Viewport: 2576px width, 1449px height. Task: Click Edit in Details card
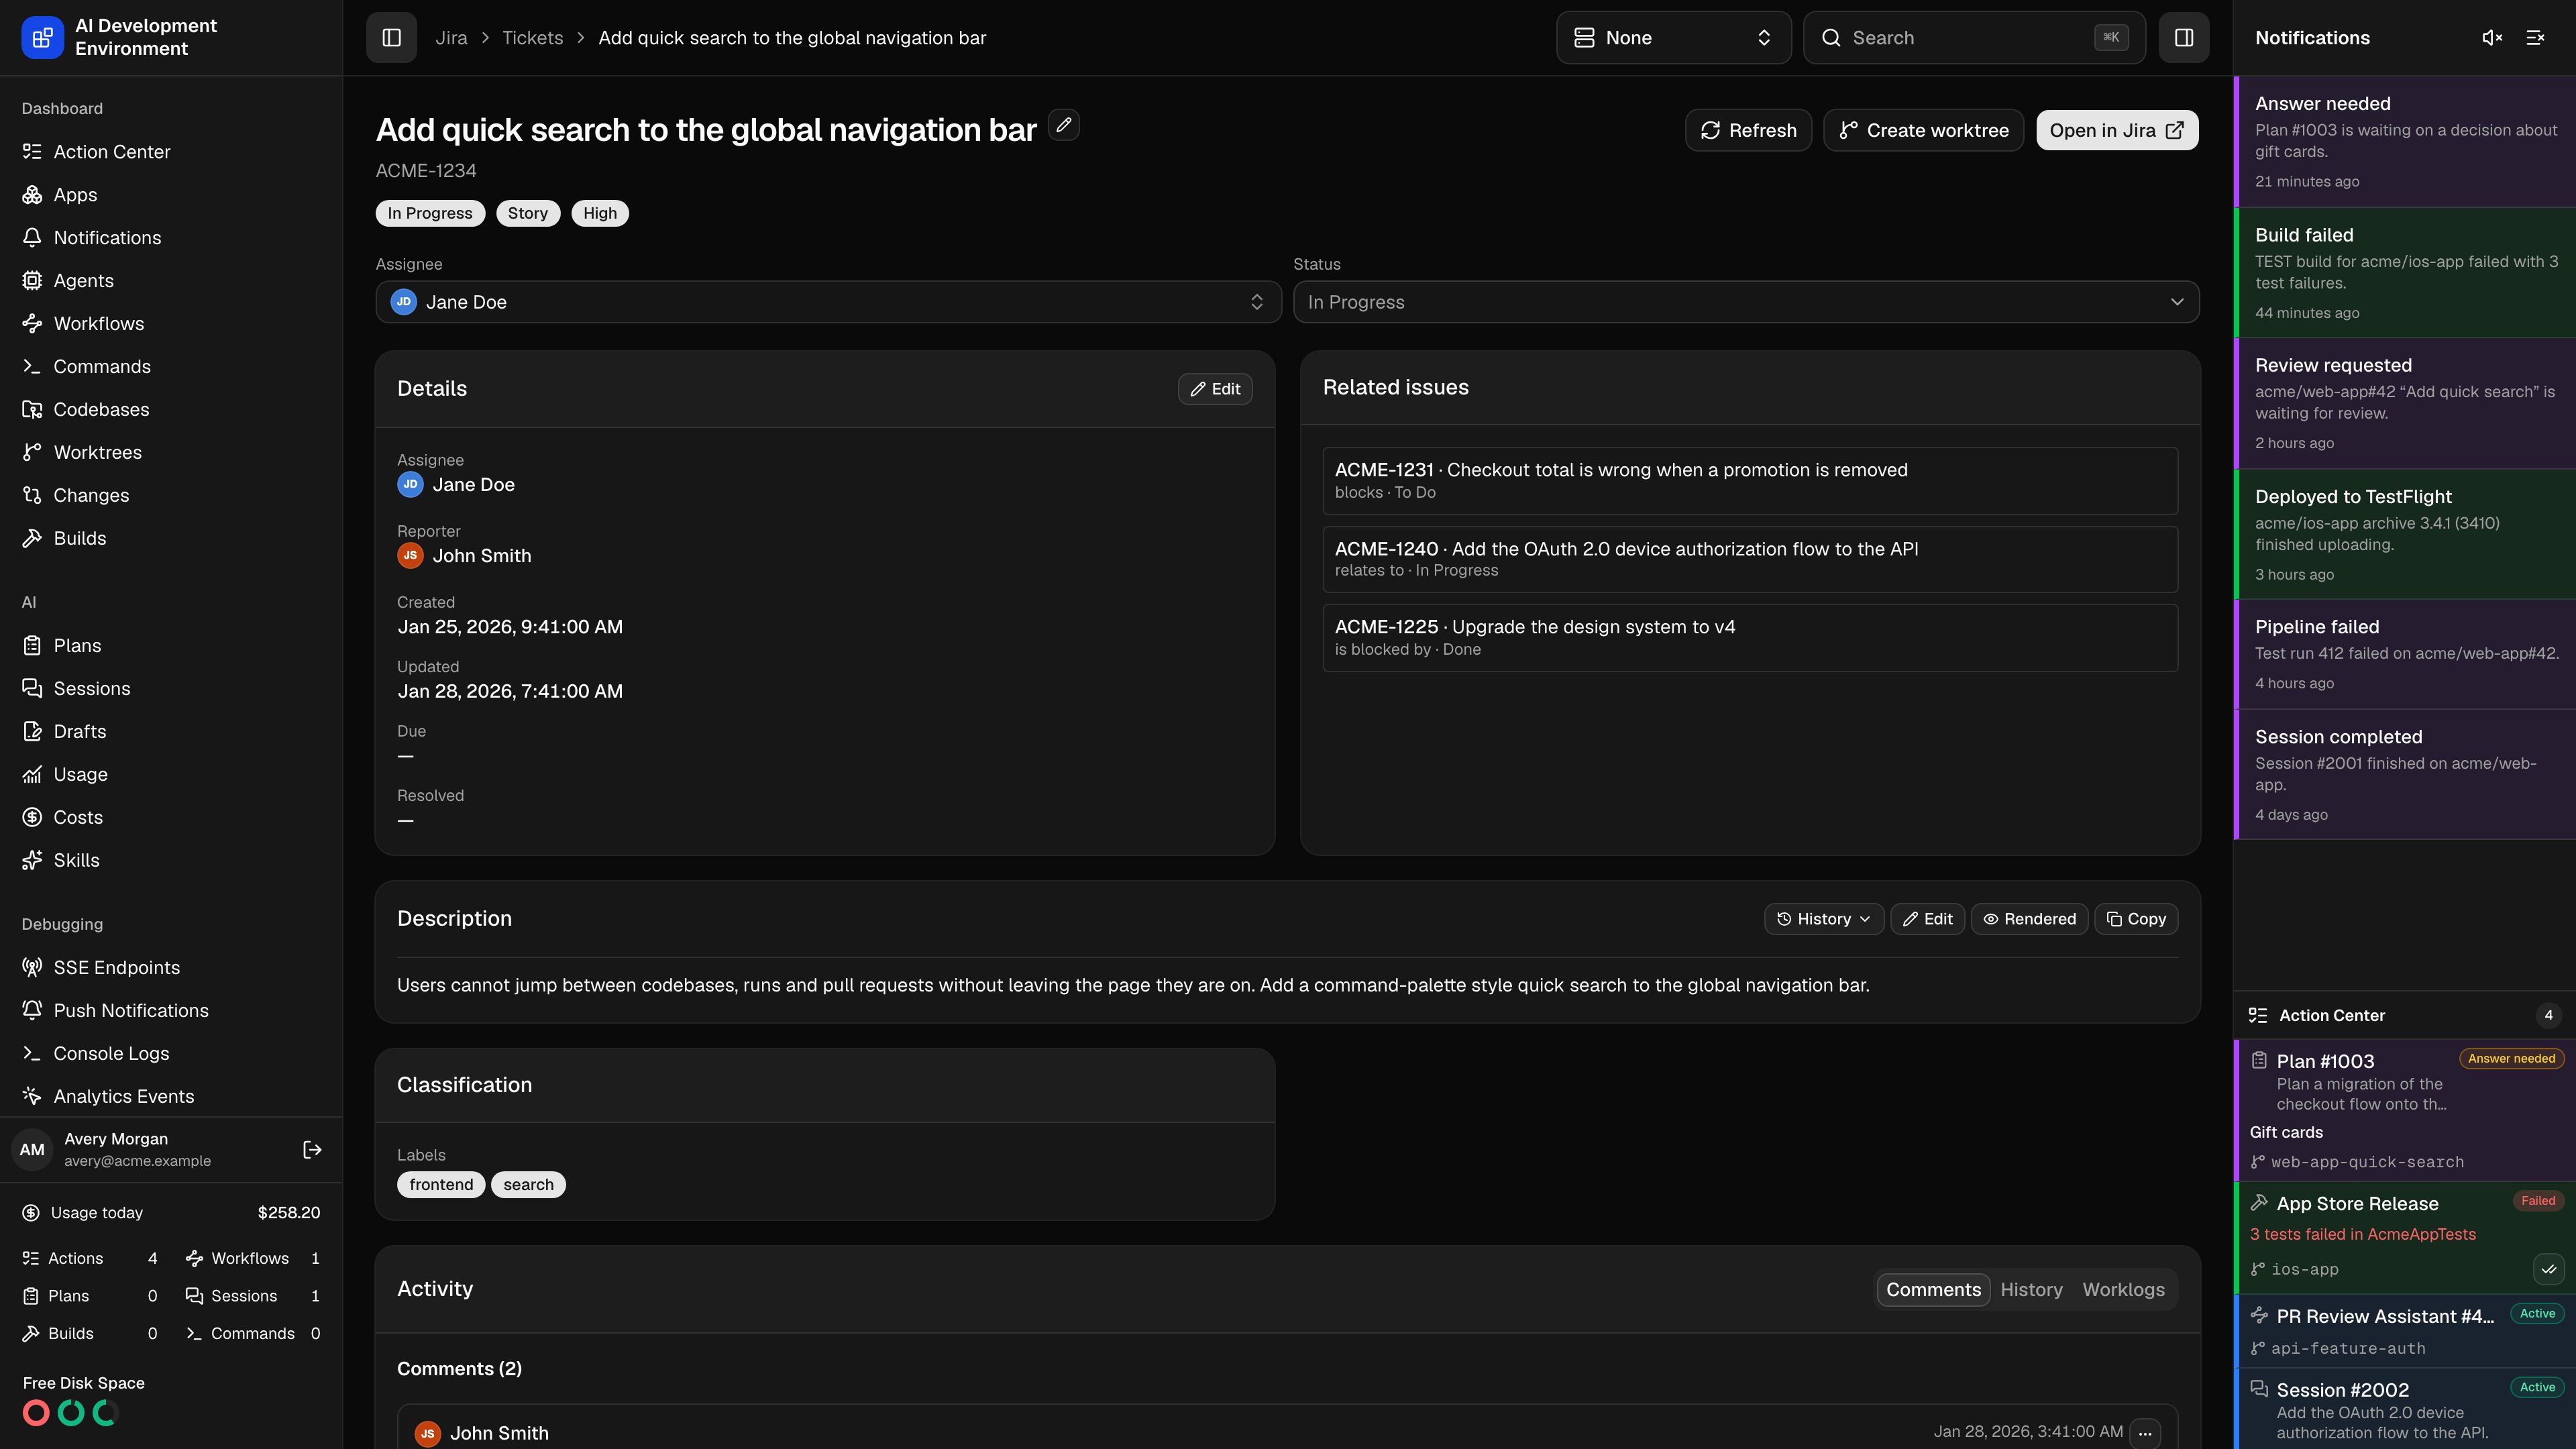(1215, 389)
